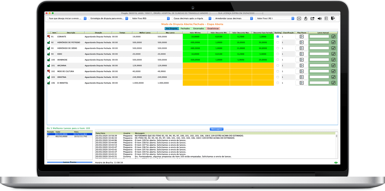Check the Ranking box for D-MANITOL
The height and width of the screenshot is (191, 385).
click(x=278, y=83)
